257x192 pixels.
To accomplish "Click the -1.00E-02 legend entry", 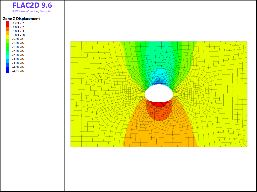I will [19, 43].
